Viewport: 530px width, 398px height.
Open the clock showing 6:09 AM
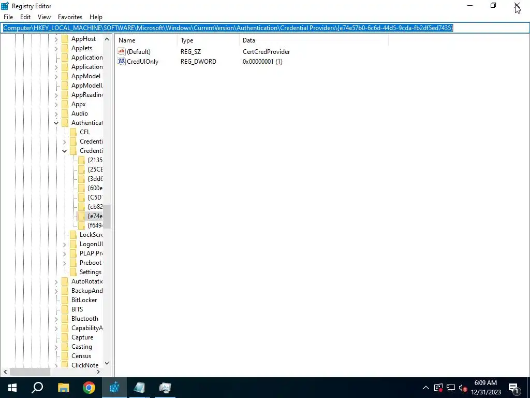point(485,388)
